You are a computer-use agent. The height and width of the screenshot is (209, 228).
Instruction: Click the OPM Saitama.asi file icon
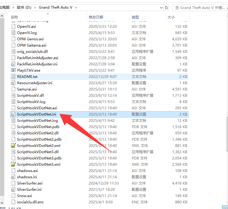(13, 45)
